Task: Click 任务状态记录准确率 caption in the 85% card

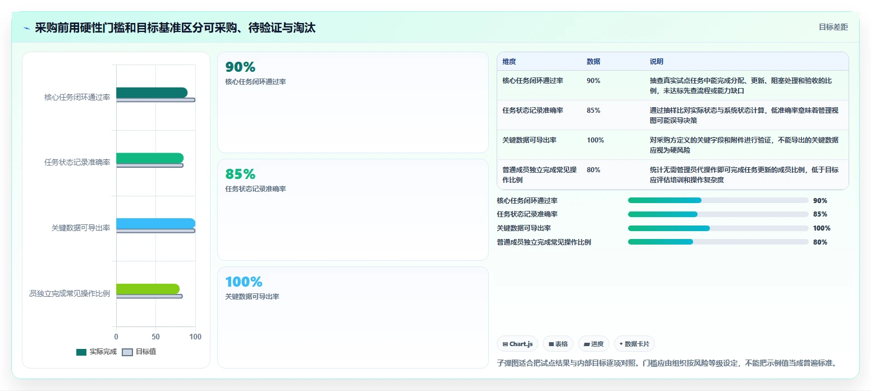Action: [x=255, y=189]
